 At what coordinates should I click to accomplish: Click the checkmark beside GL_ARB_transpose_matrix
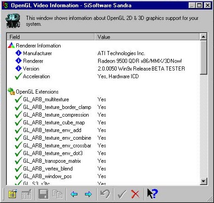coord(18,161)
